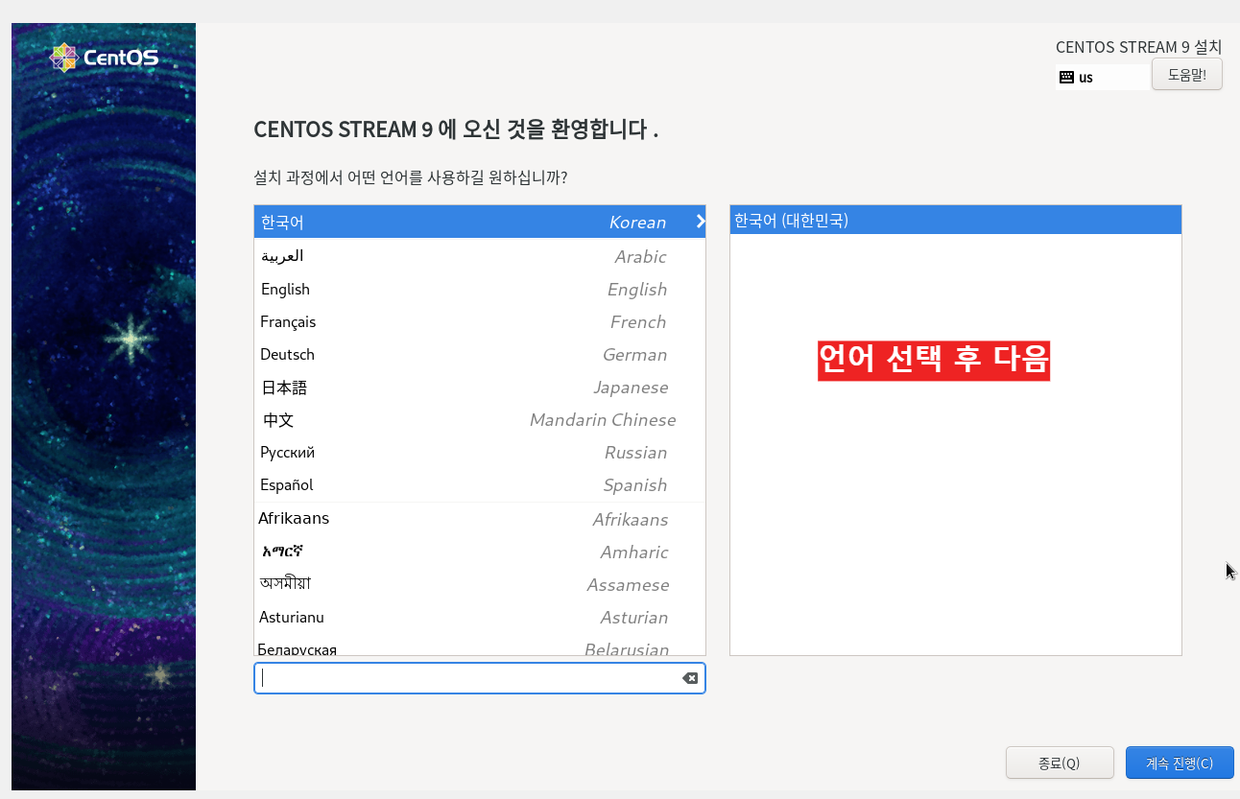Select Amharic language row
The height and width of the screenshot is (799, 1240).
[480, 552]
